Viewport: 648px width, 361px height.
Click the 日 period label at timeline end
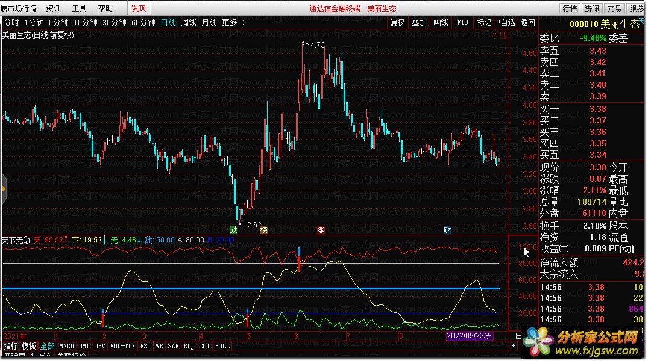(x=518, y=336)
